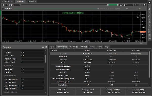The image size is (152, 96).
Task: Open the History tab
Action: coord(92,47)
